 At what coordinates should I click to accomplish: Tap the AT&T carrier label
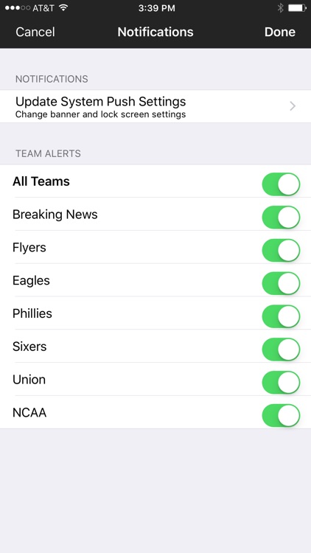(x=43, y=8)
